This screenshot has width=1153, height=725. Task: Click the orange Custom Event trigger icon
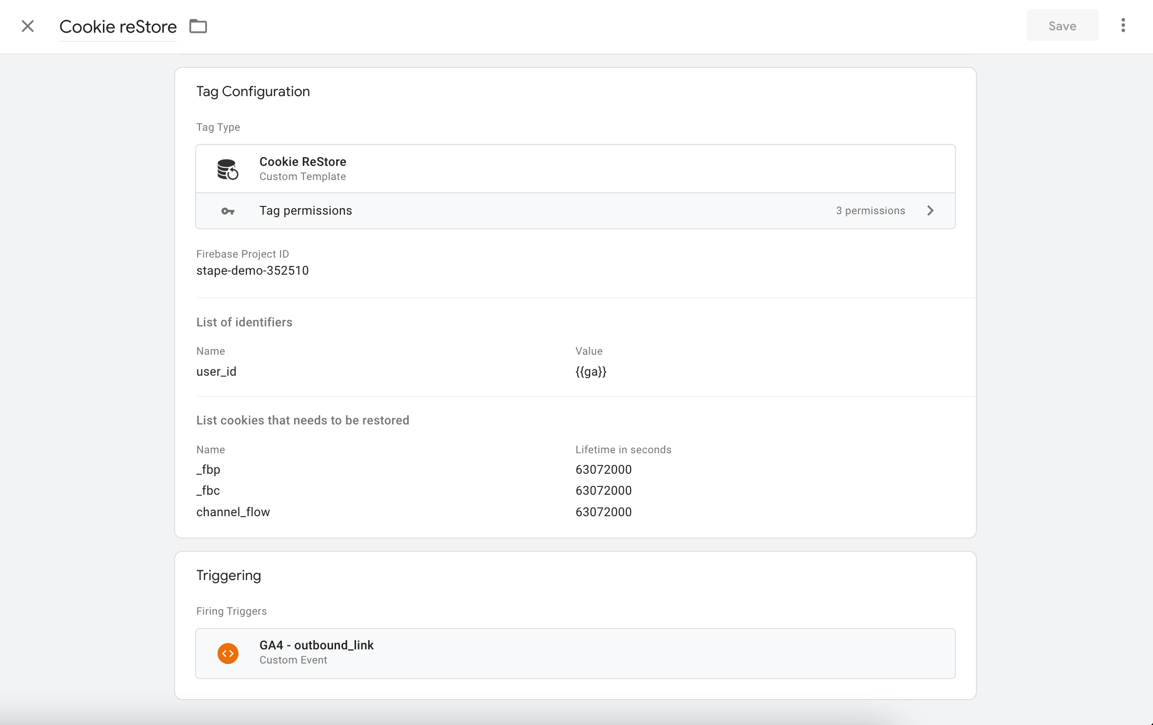click(228, 653)
